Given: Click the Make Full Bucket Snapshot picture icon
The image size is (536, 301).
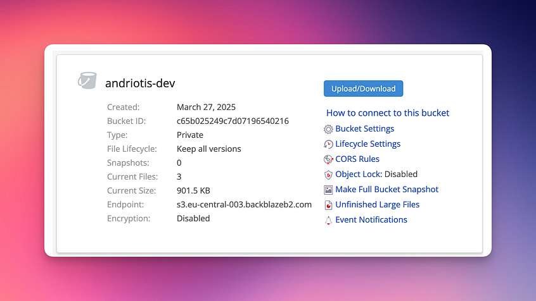Looking at the screenshot, I should point(328,190).
